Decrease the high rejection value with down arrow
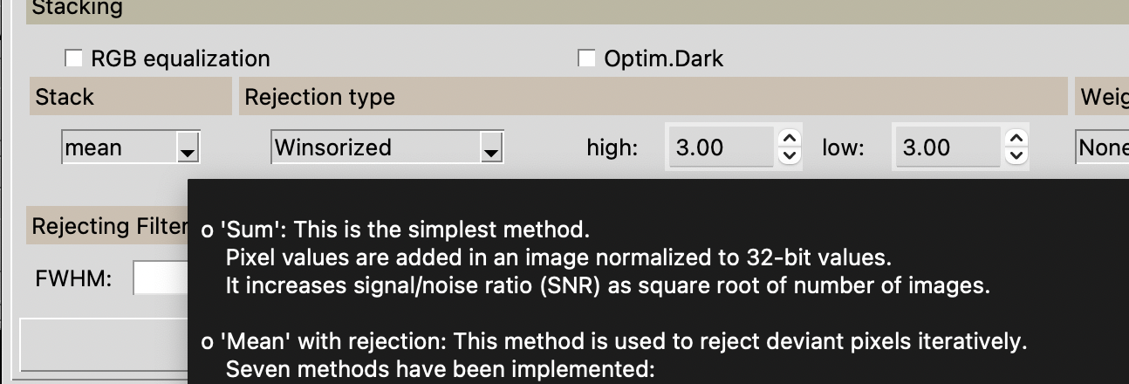 click(789, 155)
